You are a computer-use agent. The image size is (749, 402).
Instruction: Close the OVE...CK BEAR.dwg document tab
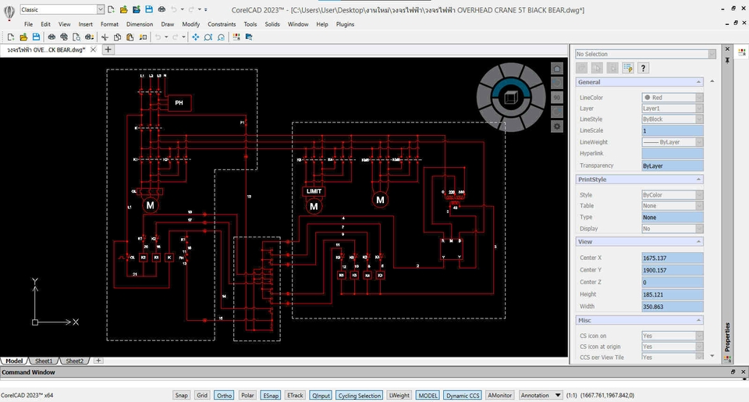[93, 49]
